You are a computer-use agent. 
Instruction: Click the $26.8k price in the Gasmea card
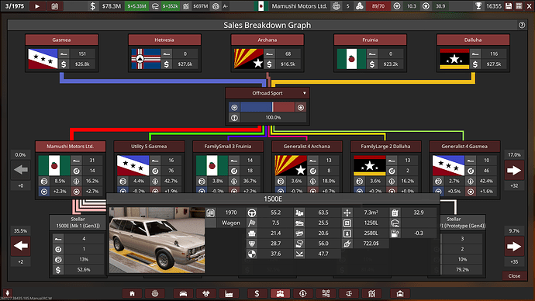[x=82, y=64]
